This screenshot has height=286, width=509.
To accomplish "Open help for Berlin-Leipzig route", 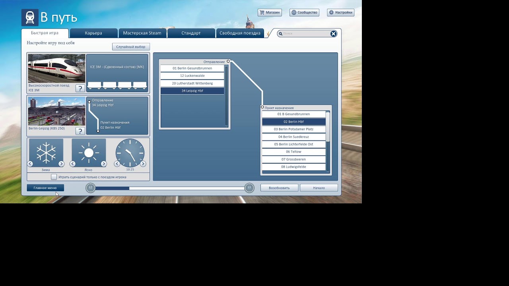I will tap(80, 131).
